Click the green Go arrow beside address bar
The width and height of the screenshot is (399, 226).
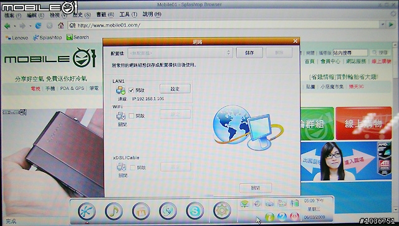[x=391, y=25]
